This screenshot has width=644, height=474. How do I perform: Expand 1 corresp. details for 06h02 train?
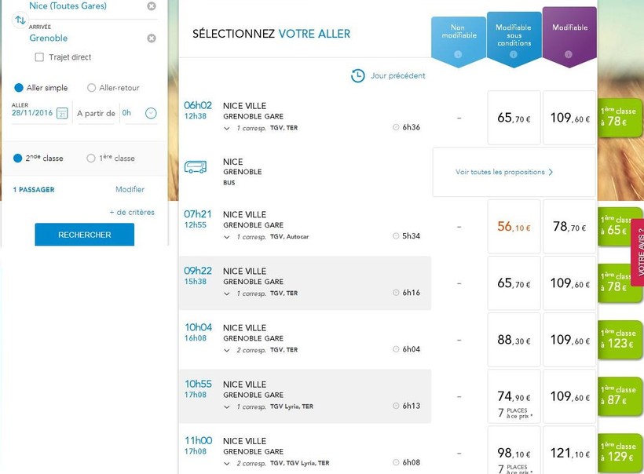227,128
